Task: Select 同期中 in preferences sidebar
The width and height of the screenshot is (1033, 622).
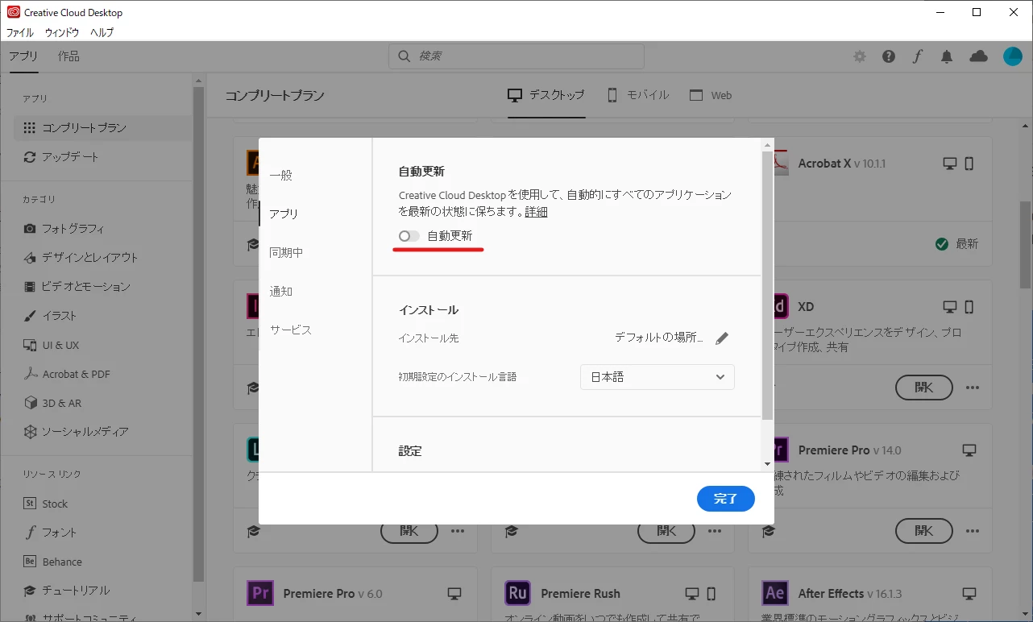Action: (x=286, y=252)
